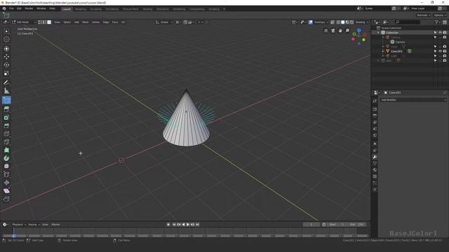Toggle the viewport overlays button
The height and width of the screenshot is (252, 449).
pyautogui.click(x=310, y=22)
